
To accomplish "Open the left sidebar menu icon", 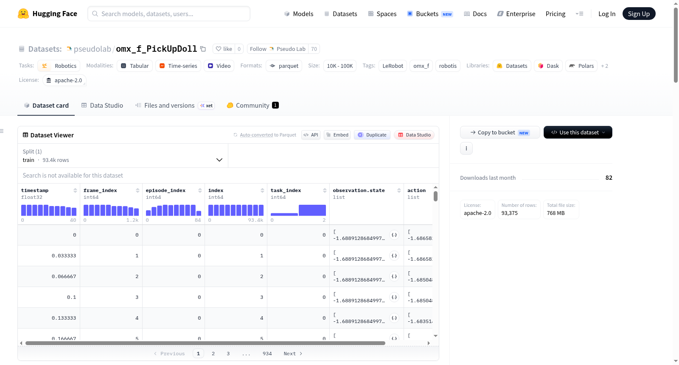I will (x=2, y=131).
